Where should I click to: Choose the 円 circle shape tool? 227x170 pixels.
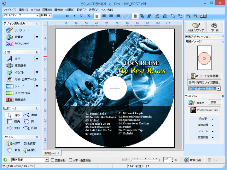30,122
